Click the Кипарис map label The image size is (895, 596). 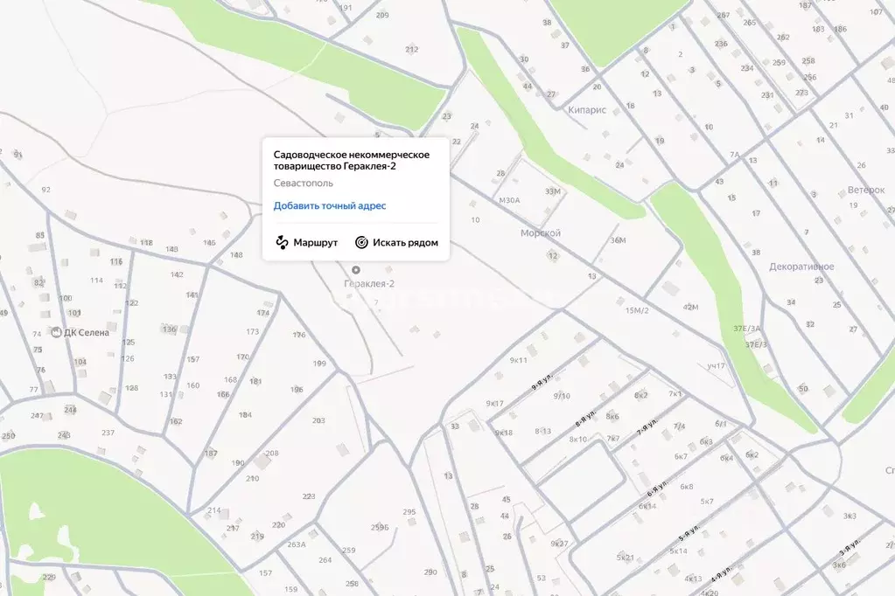point(587,110)
